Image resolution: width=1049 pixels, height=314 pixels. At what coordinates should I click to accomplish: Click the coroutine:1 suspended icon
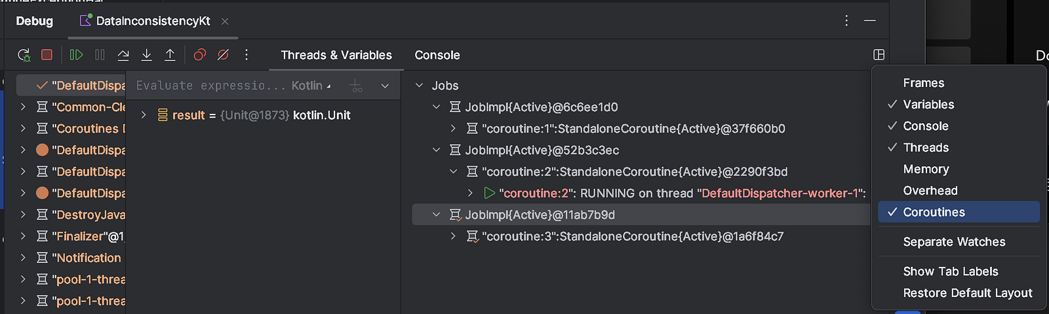coord(471,129)
